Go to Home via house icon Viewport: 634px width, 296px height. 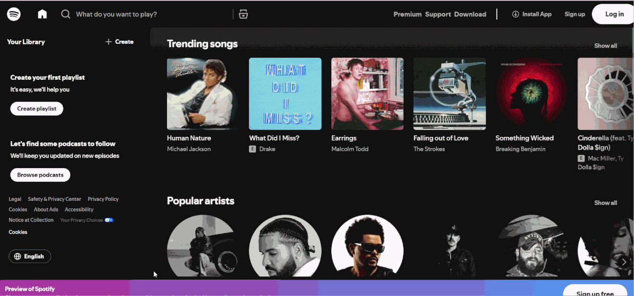(42, 14)
